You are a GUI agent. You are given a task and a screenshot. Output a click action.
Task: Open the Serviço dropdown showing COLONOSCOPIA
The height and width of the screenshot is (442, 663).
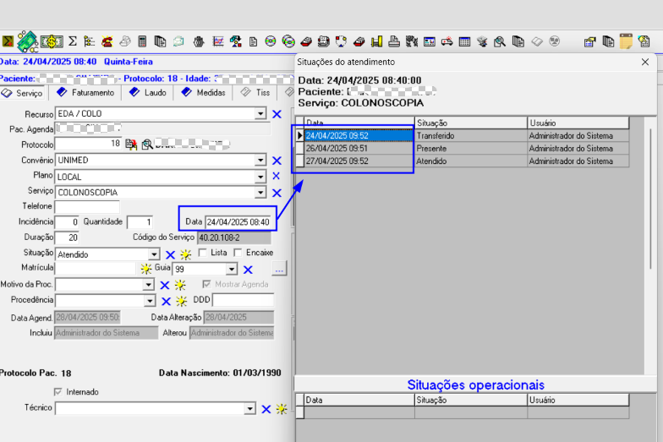(260, 193)
